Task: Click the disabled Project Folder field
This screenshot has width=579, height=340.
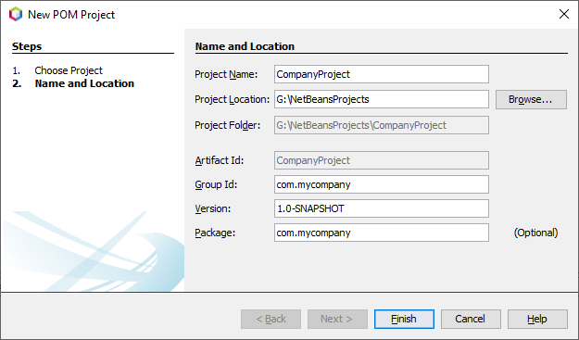Action: (x=382, y=125)
